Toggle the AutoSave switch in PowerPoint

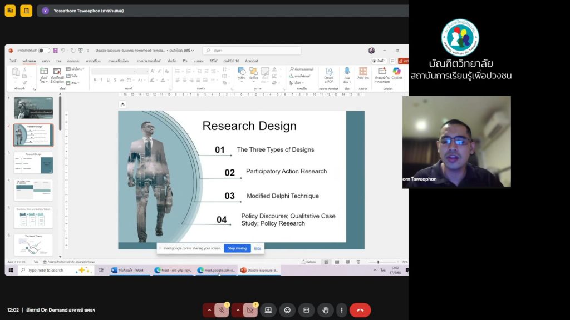coord(43,51)
